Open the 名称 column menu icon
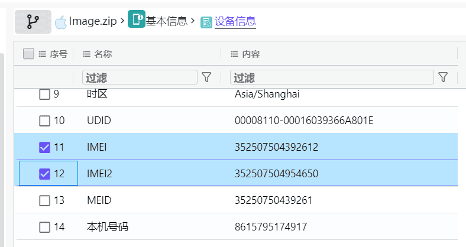Screen dimensions: 466x247 (86, 54)
